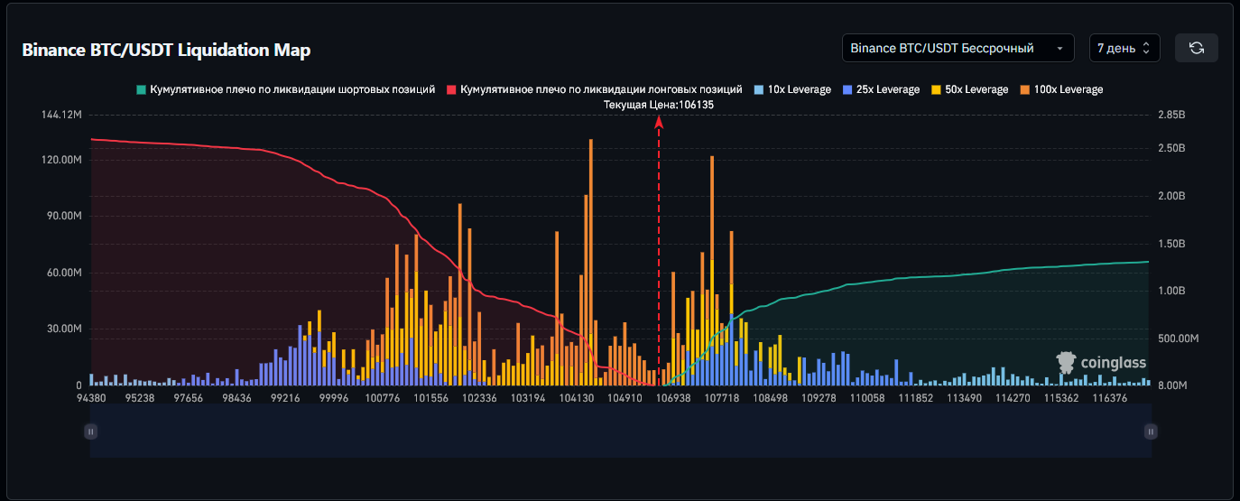The width and height of the screenshot is (1240, 501).
Task: Click the 110058 price axis label
Action: click(868, 398)
